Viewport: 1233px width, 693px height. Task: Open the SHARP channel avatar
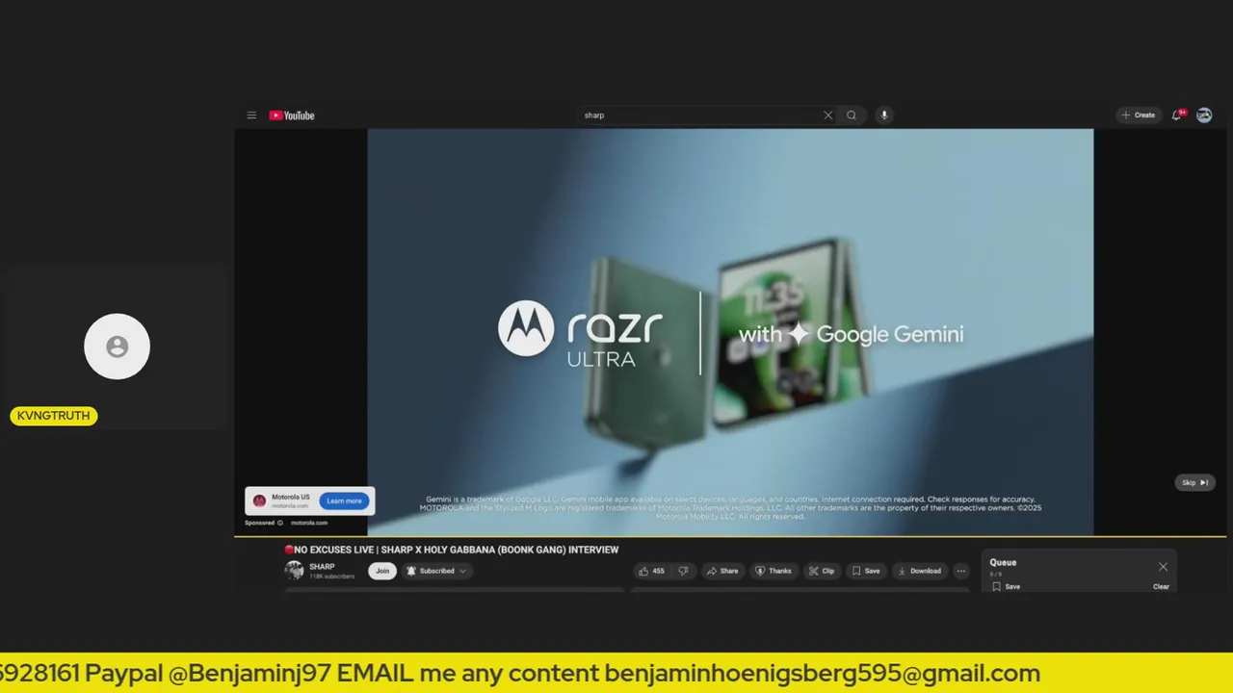[294, 571]
